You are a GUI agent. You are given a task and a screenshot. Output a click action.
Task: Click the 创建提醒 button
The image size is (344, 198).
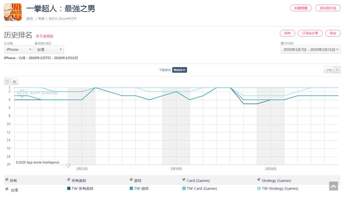[300, 8]
